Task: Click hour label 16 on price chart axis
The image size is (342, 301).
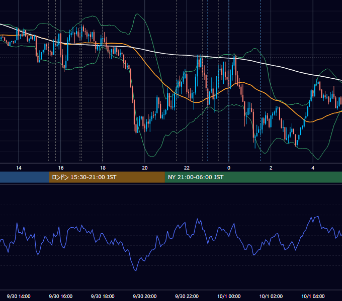Action: [61, 168]
